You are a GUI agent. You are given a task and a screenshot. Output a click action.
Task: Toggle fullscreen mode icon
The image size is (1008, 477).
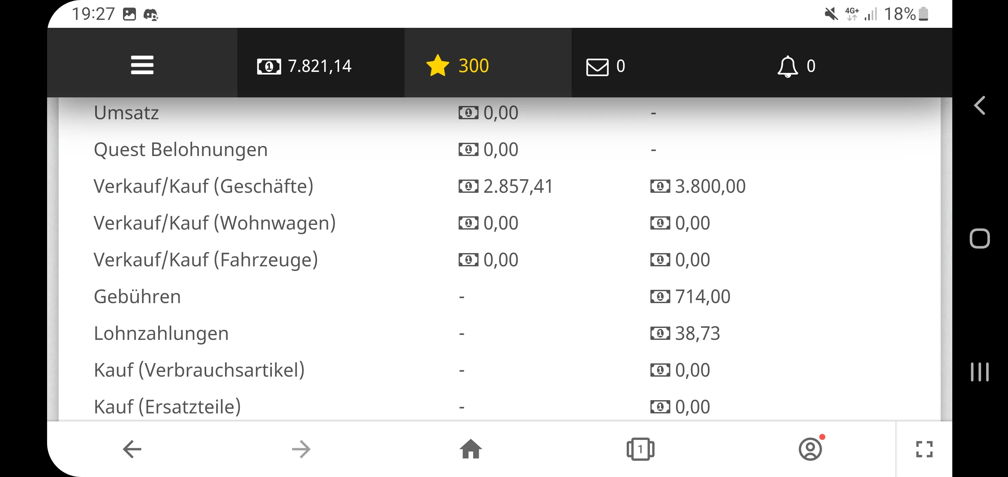[x=924, y=449]
